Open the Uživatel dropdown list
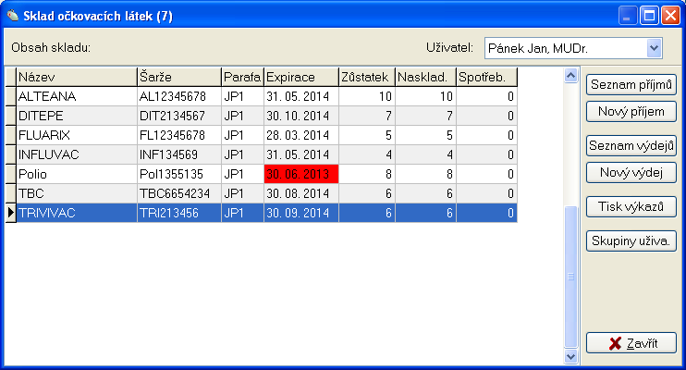Image resolution: width=686 pixels, height=370 pixels. pos(655,47)
